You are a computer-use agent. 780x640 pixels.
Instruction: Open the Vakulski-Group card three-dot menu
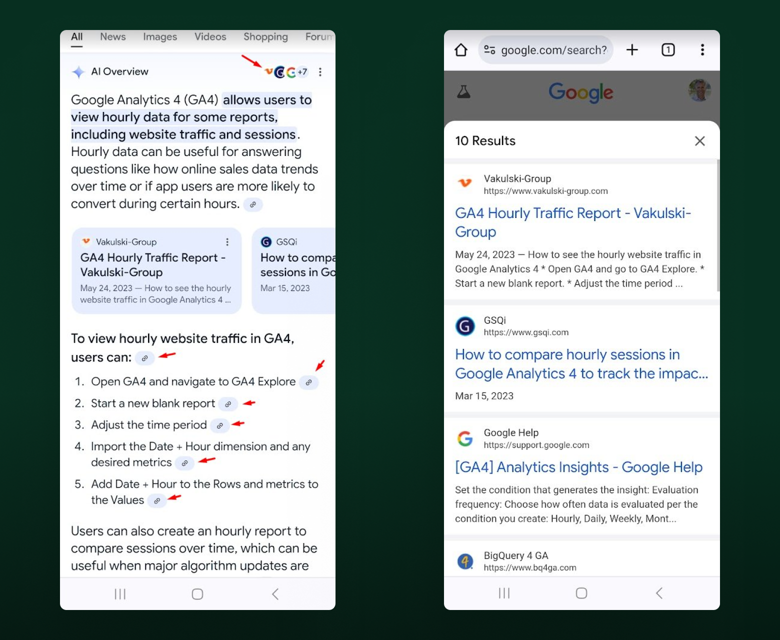tap(227, 242)
